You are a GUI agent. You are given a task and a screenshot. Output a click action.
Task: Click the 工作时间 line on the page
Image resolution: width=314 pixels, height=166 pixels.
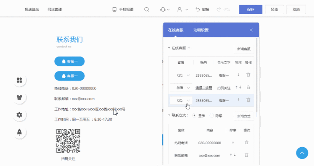click(83, 119)
